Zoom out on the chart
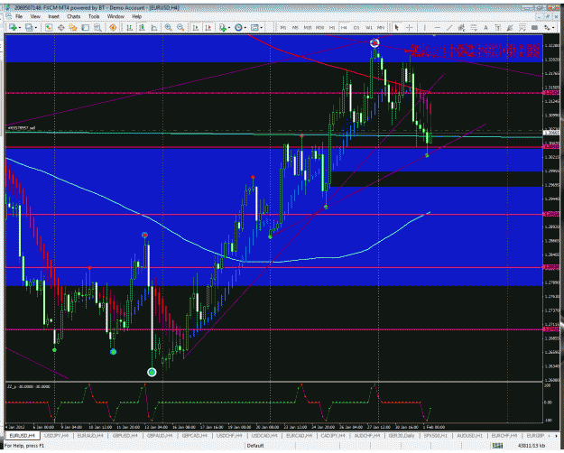This screenshot has height=453, width=564. point(180,27)
